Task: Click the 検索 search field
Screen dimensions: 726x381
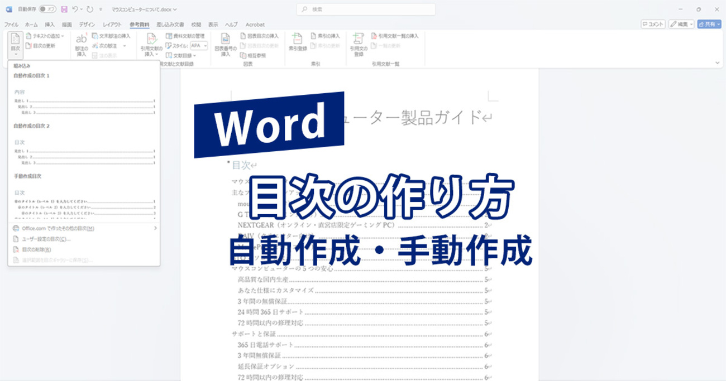Action: 366,9
